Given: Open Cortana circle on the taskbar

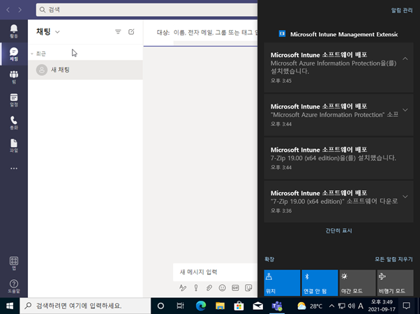Looking at the screenshot, I should 160,306.
